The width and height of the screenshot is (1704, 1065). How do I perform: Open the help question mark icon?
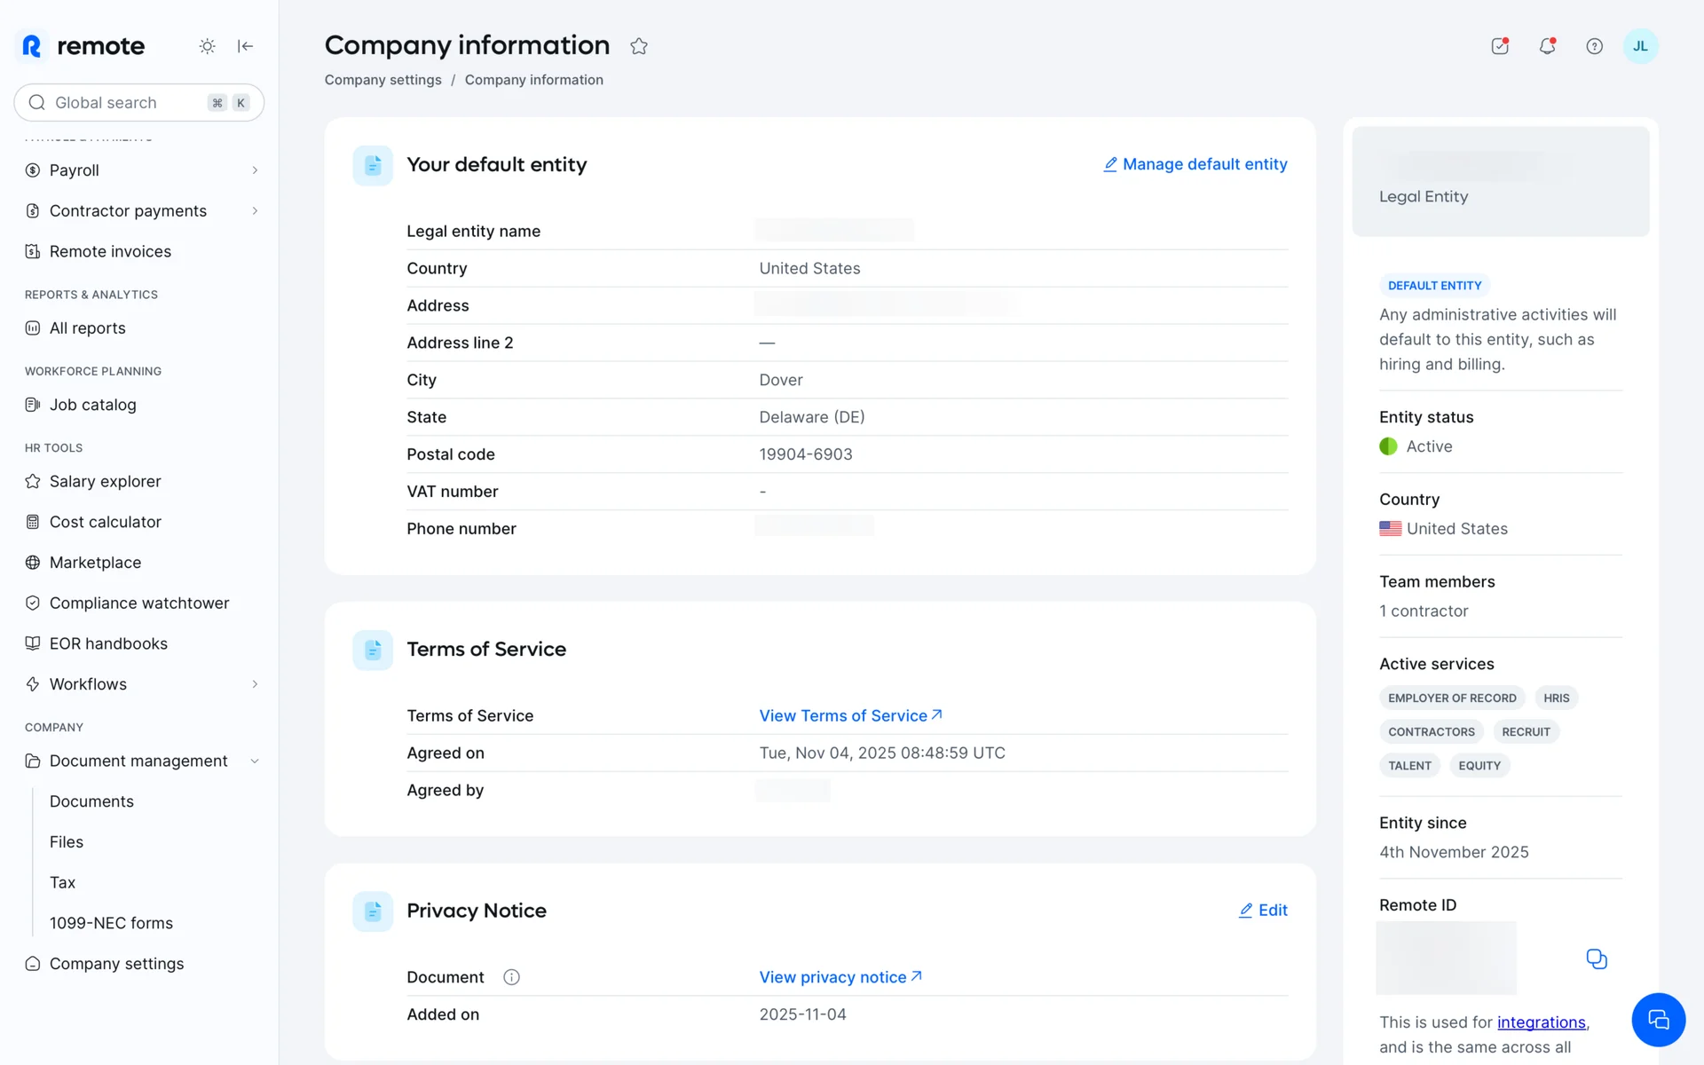(x=1594, y=46)
